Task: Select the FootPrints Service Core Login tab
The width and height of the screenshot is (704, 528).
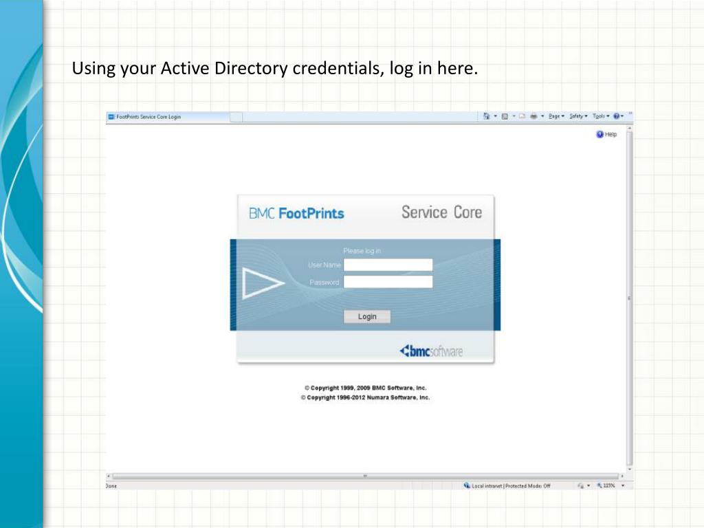Action: tap(168, 117)
